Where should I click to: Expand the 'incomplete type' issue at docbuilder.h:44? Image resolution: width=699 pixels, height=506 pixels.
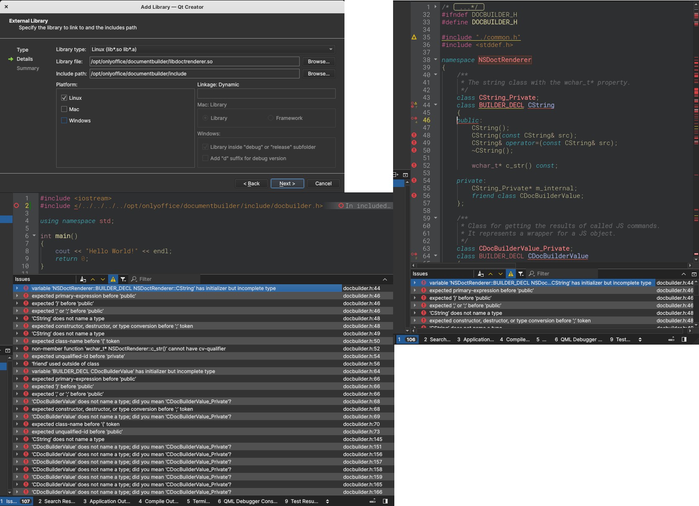pos(17,288)
